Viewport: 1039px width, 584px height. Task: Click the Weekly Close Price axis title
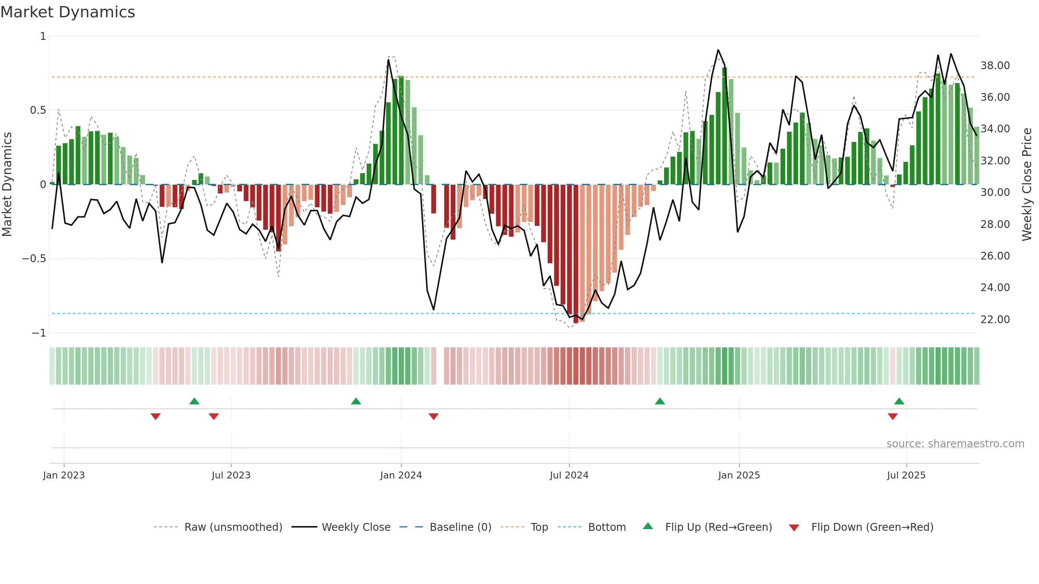click(x=1027, y=184)
